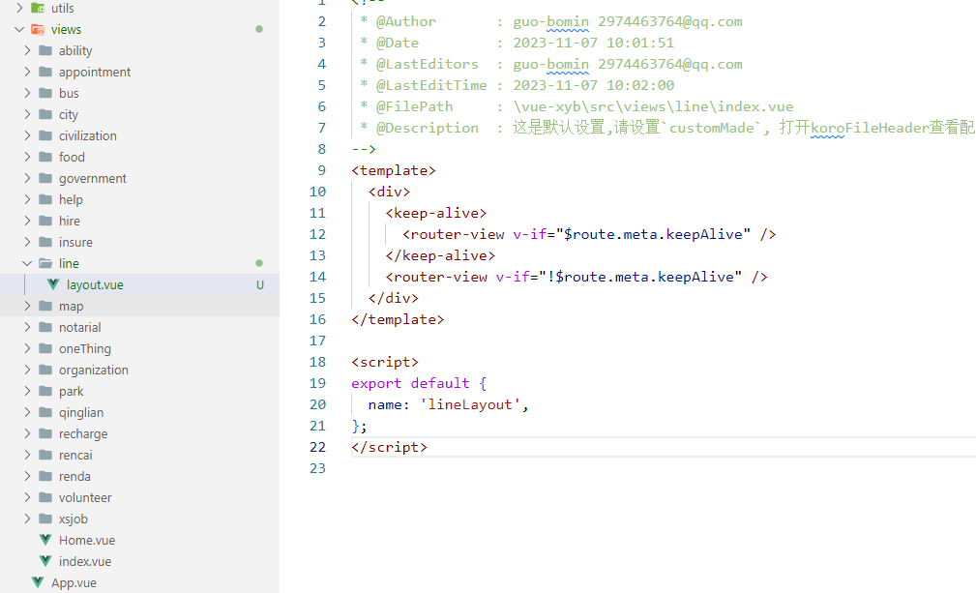Click the "$route.meta.keepAlive" attribute value
The width and height of the screenshot is (976, 593).
653,234
